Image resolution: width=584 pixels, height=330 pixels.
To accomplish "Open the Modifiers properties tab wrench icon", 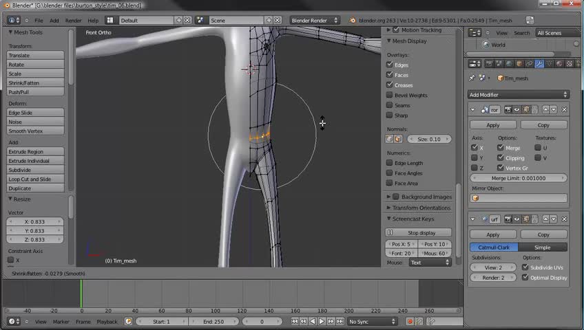I will click(x=539, y=64).
